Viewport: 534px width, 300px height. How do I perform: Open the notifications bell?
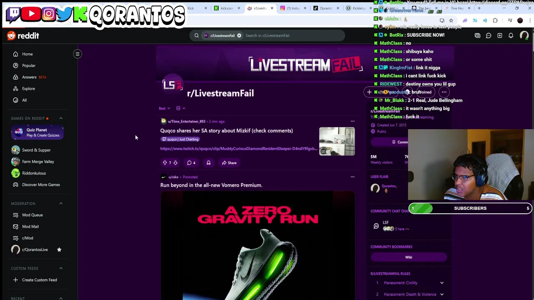511,35
